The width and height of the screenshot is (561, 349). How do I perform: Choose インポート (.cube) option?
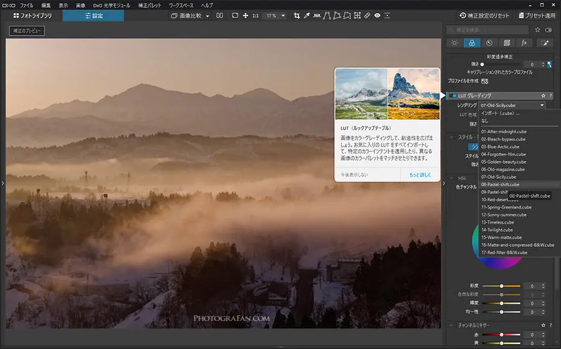point(500,113)
